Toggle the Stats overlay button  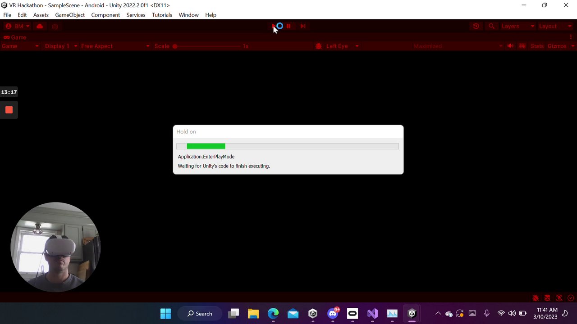tap(537, 46)
